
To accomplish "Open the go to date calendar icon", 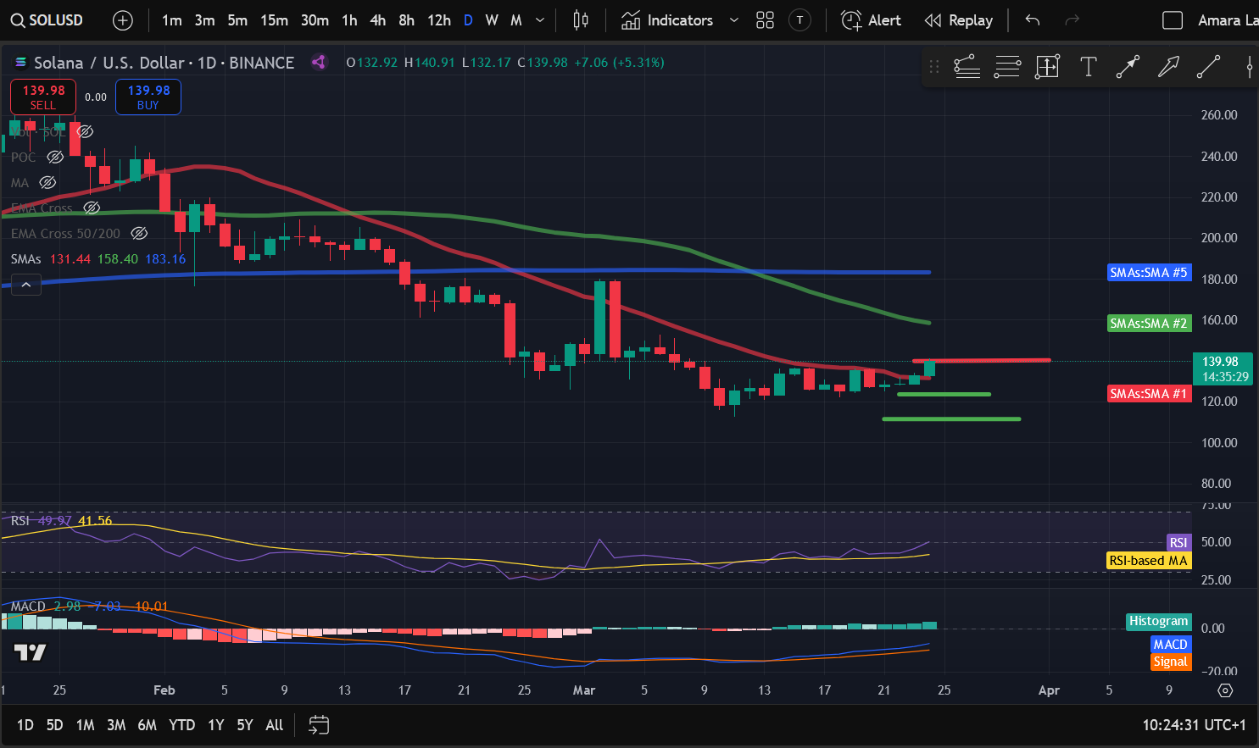I will point(319,725).
